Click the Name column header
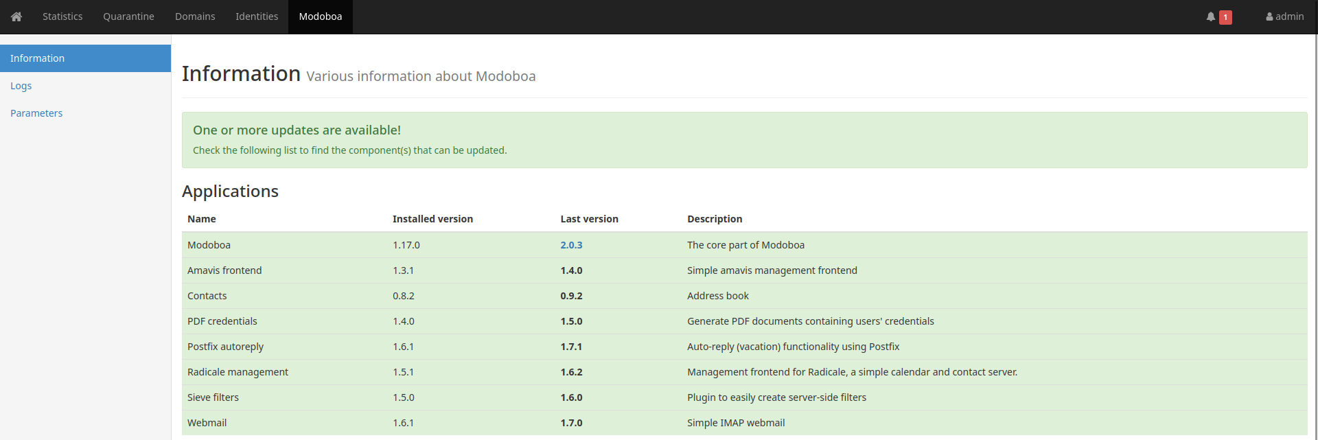Image resolution: width=1318 pixels, height=440 pixels. pos(202,219)
